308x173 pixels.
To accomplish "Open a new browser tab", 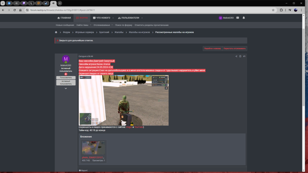I will [60, 3].
